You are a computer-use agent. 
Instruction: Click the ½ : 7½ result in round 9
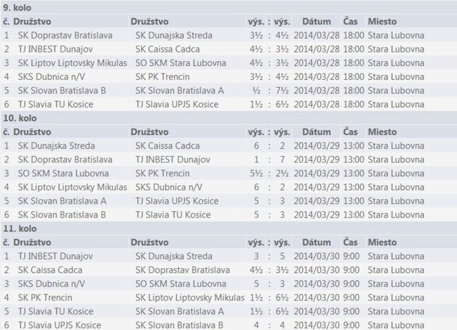pyautogui.click(x=269, y=91)
